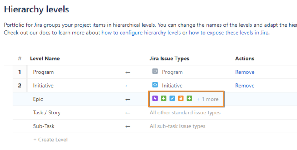Open 'how to configure hierarchy levels' docs link

141,33
